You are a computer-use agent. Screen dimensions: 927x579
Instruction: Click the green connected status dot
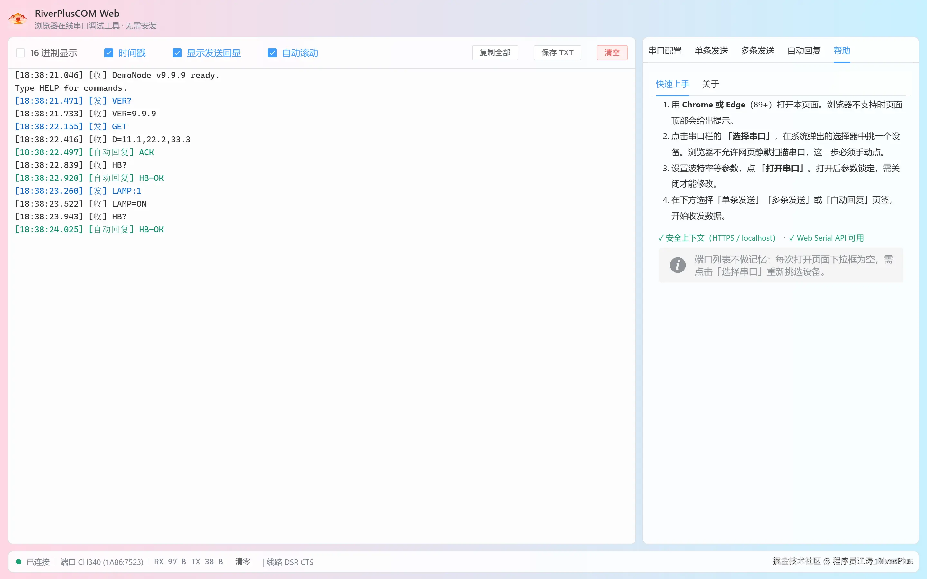[x=18, y=562]
